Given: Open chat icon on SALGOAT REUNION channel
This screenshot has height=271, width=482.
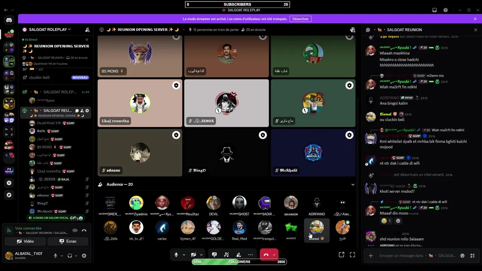Looking at the screenshot, I should [x=77, y=111].
